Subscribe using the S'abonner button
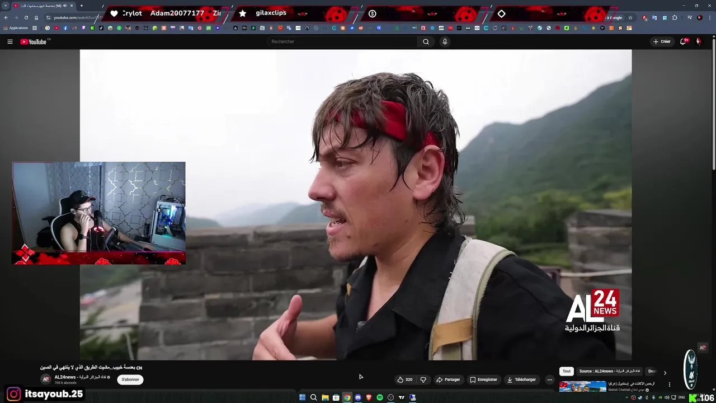 [130, 379]
